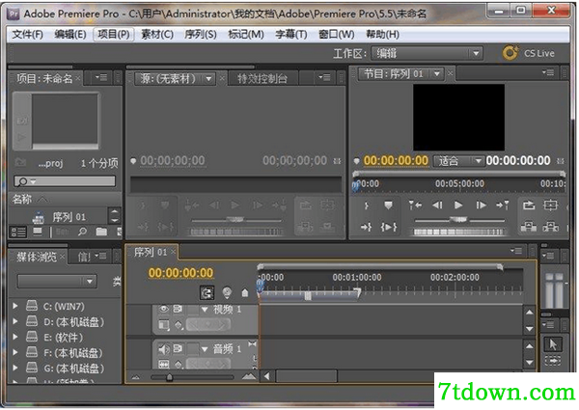This screenshot has width=579, height=410.
Task: Open the 适合 zoom level dropdown
Action: (x=457, y=161)
